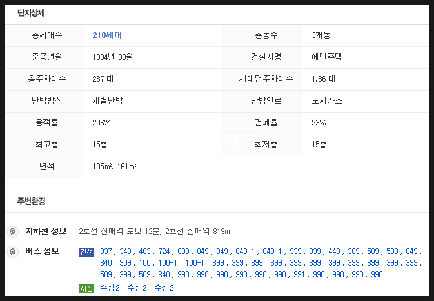Open bus route 100
This screenshot has width=434, height=301.
coord(144,263)
